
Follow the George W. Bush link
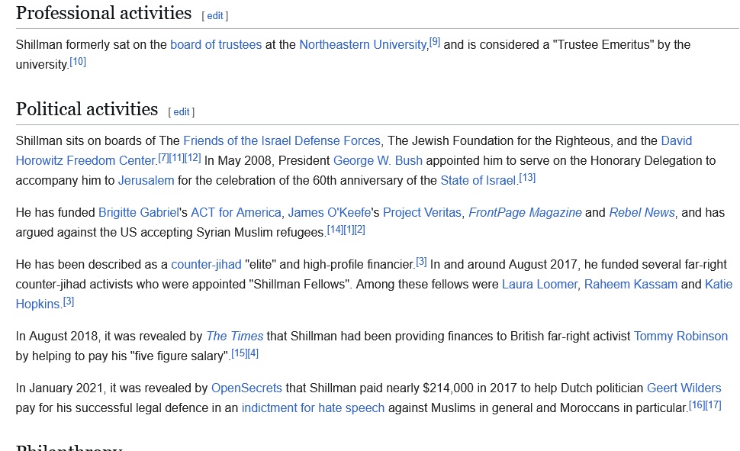[378, 161]
